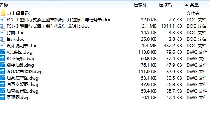Click the dwg icon for 原理图.dwg

coord(3,98)
